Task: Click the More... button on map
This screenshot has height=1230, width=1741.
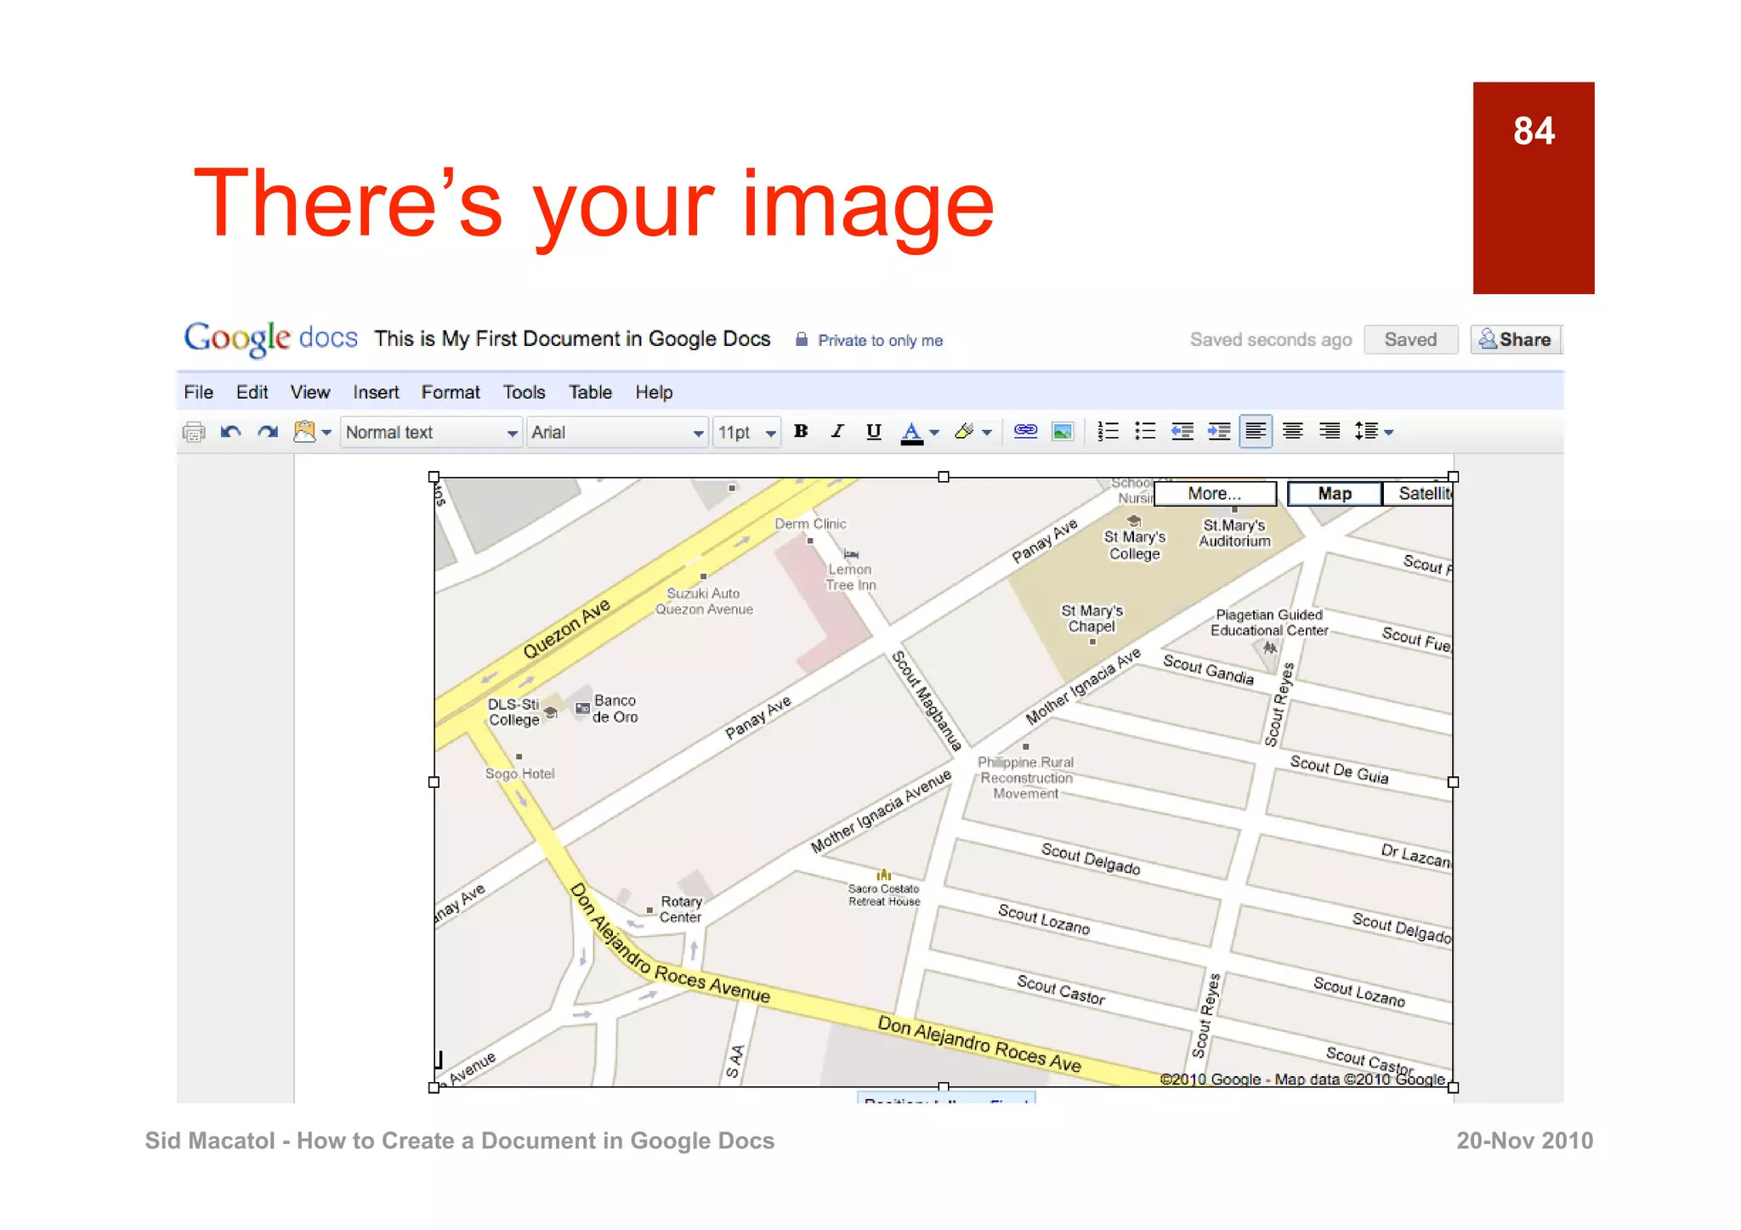Action: pos(1215,494)
